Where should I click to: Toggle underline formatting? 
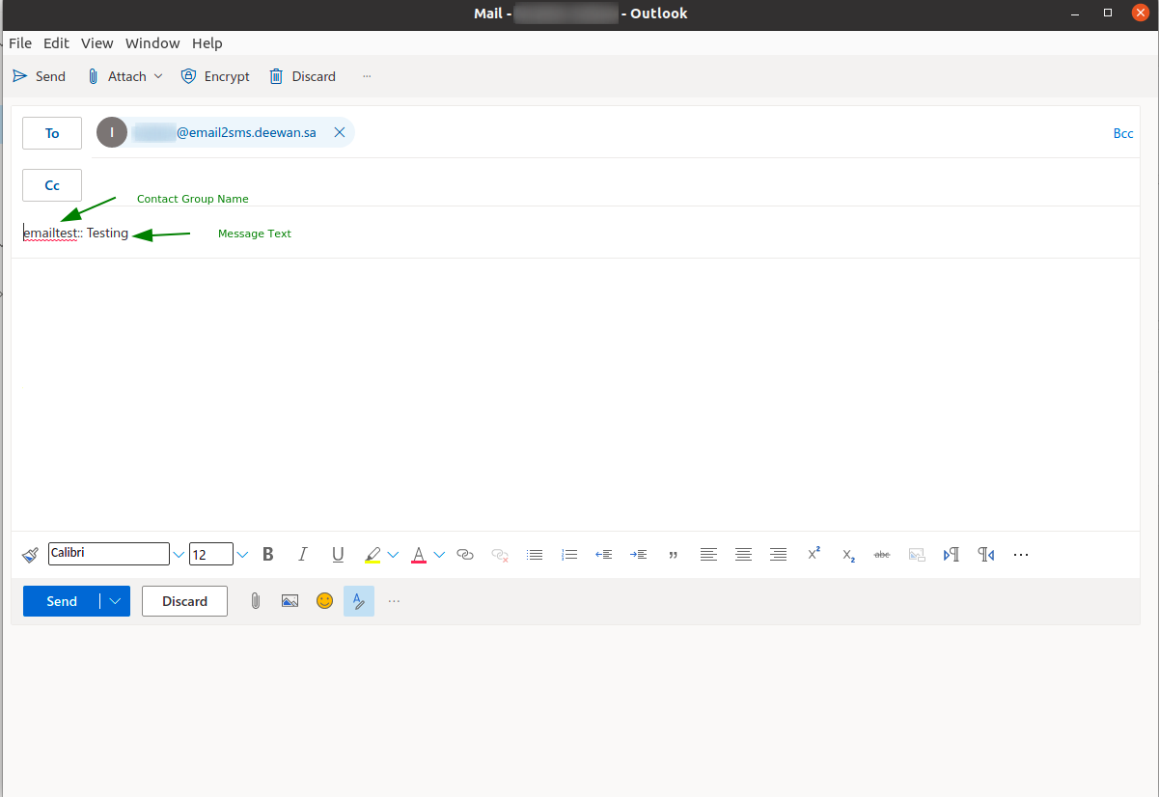tap(338, 555)
